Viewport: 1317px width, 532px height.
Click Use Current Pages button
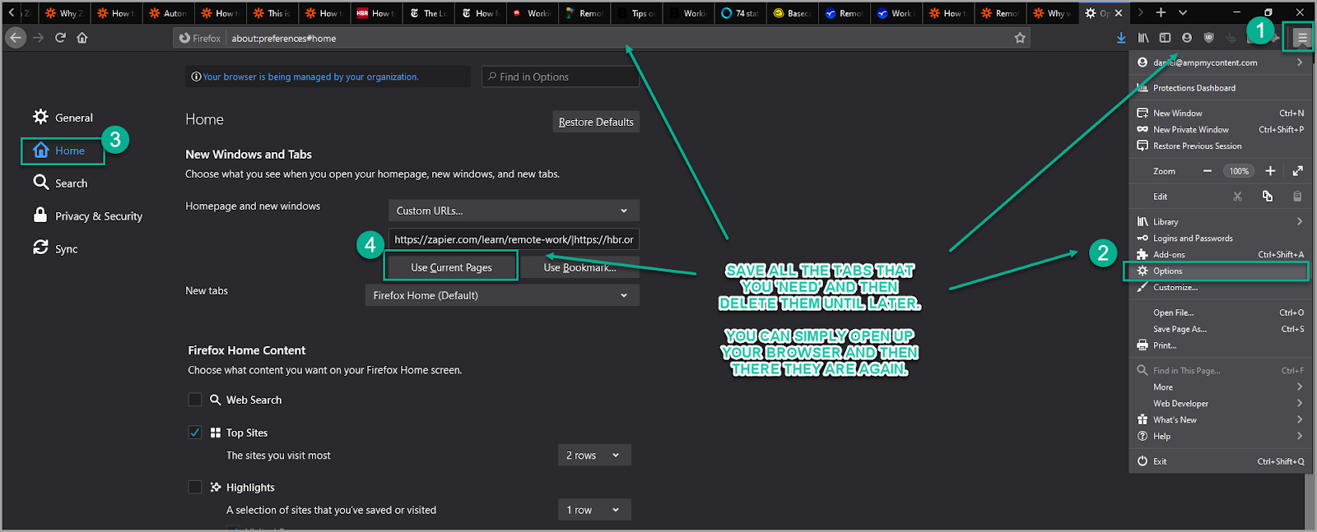[x=451, y=267]
